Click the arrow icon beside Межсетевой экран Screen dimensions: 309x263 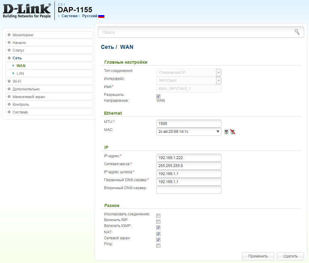[x=9, y=97]
